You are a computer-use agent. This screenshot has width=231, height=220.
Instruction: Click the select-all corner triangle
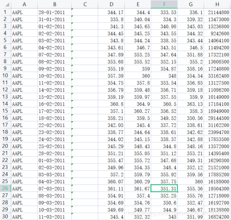7,5
